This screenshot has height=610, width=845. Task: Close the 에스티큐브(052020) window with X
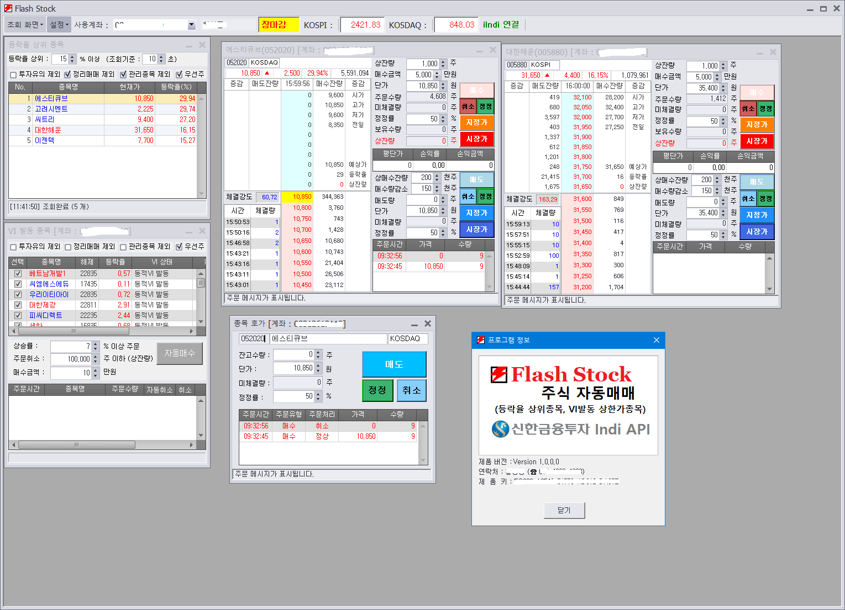(493, 50)
